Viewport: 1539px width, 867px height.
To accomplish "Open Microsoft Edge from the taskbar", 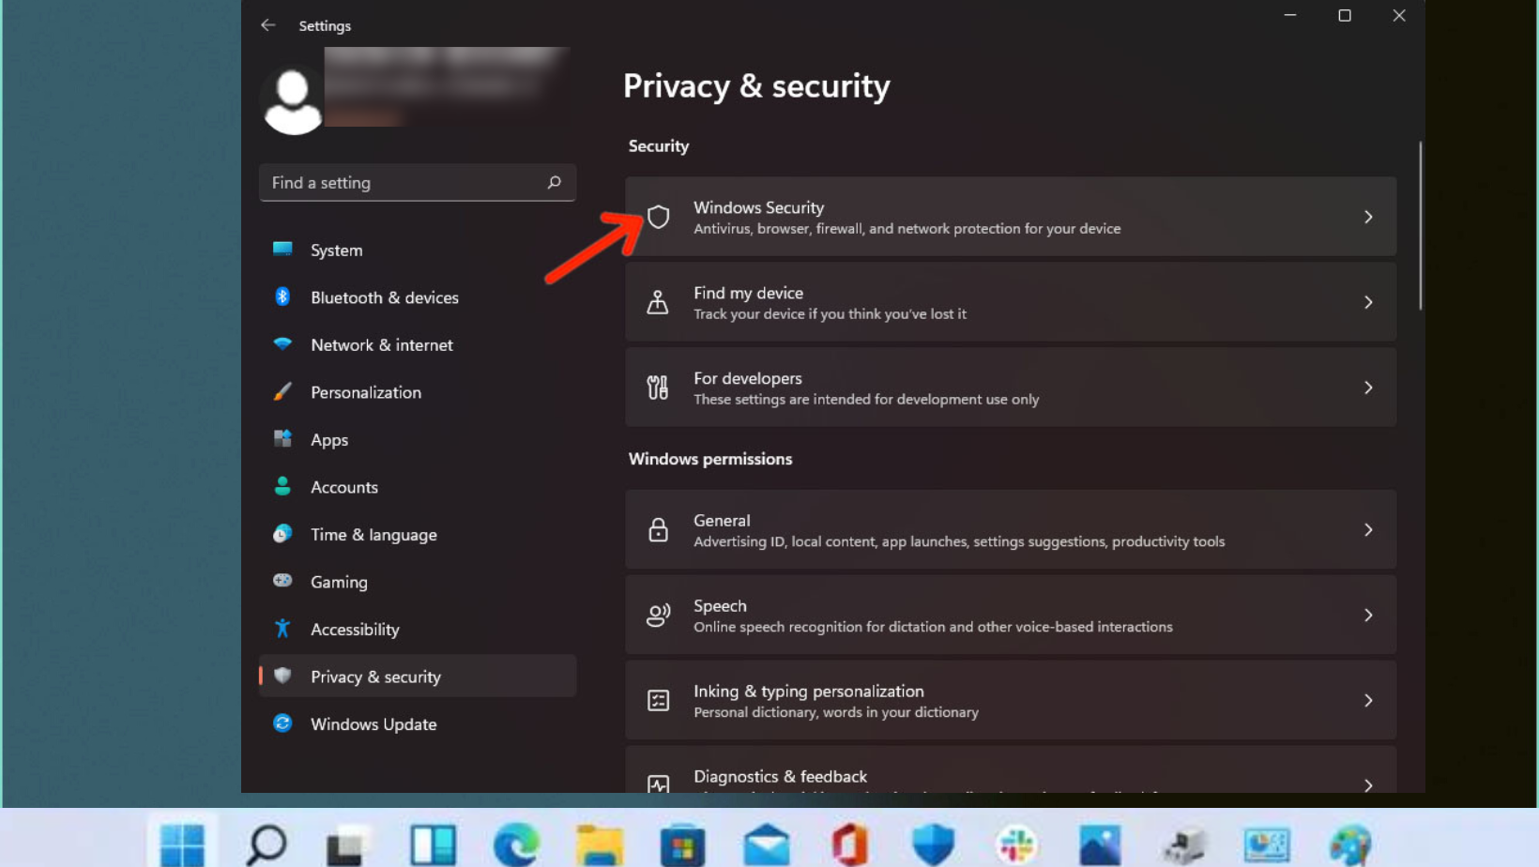I will (x=515, y=844).
